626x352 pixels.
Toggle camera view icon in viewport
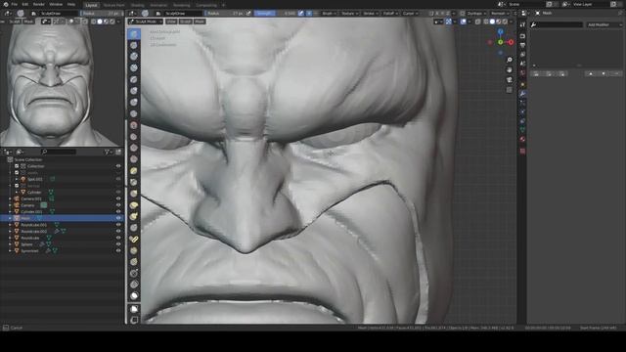(x=510, y=80)
